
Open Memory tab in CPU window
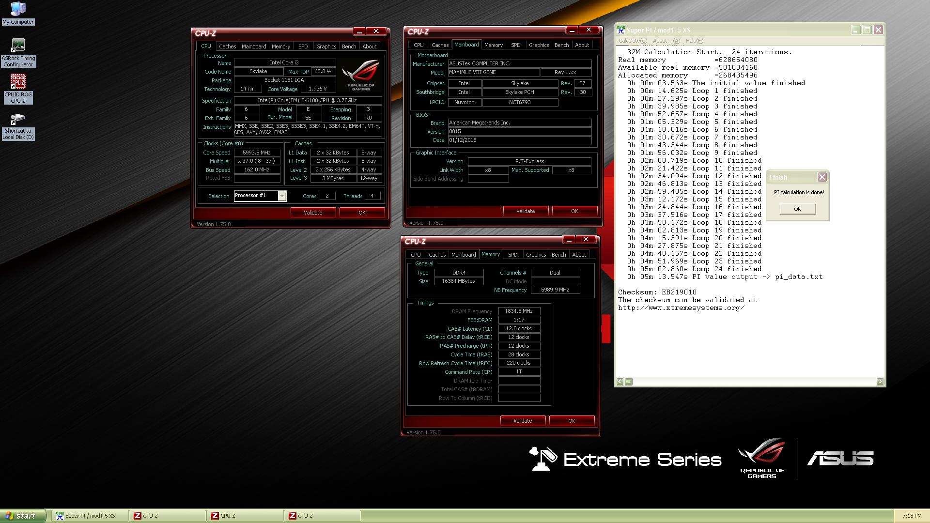pos(281,46)
